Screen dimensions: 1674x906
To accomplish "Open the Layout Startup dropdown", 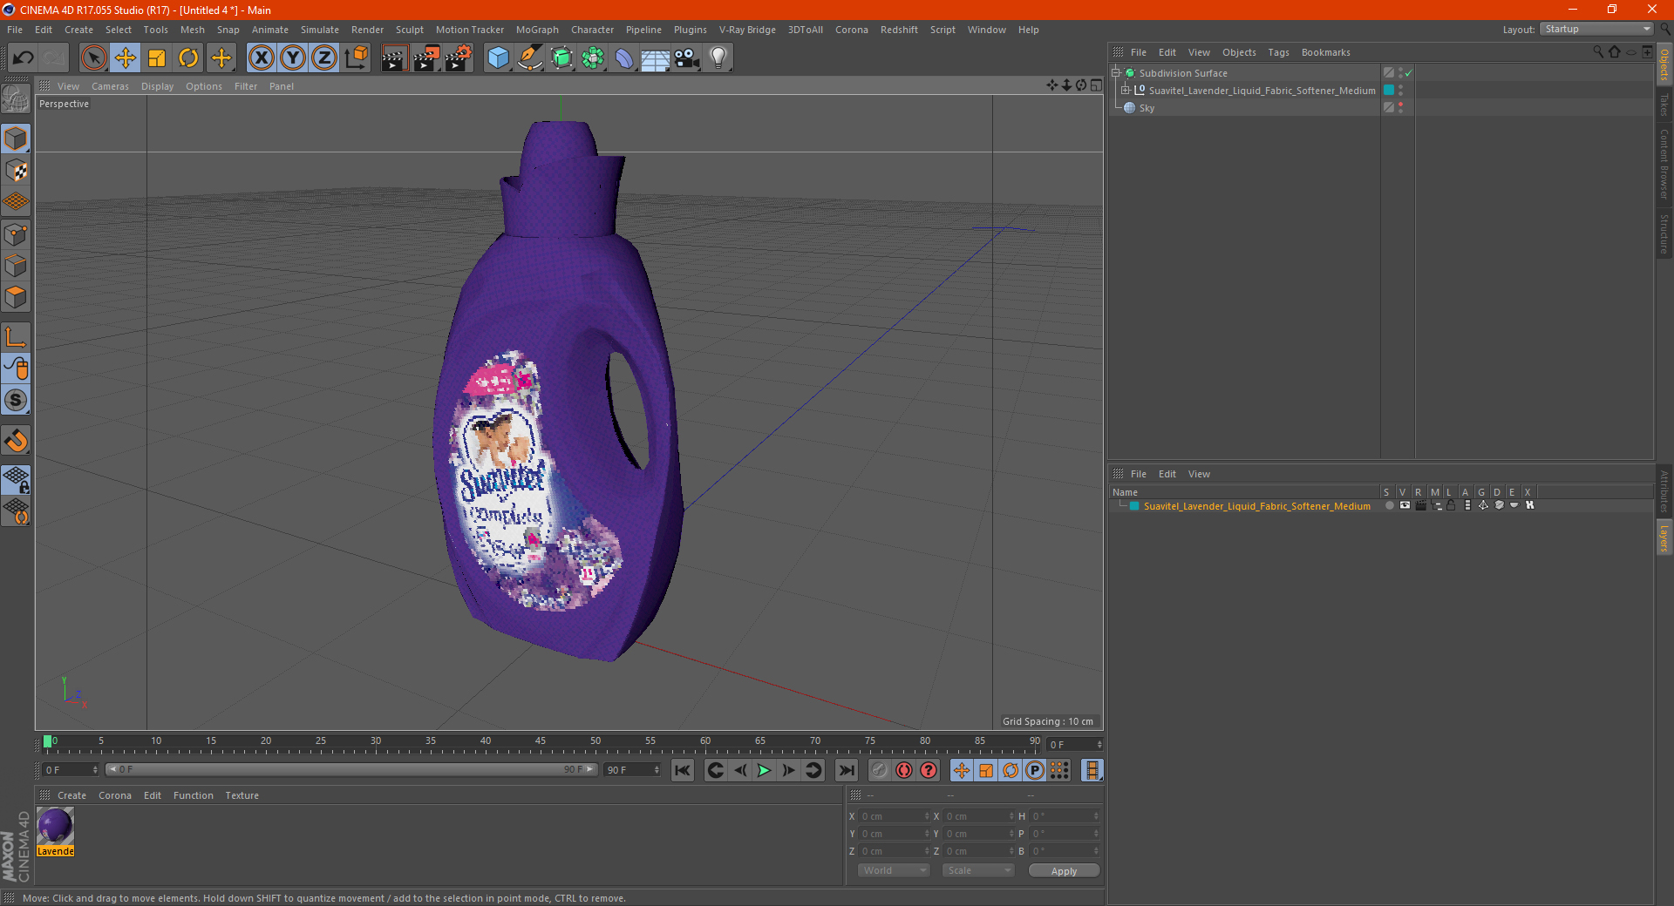I will (x=1597, y=29).
